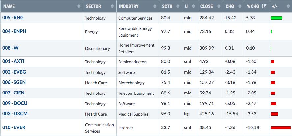Open the 003 - DXCM stock link
292x136 pixels.
tap(15, 114)
